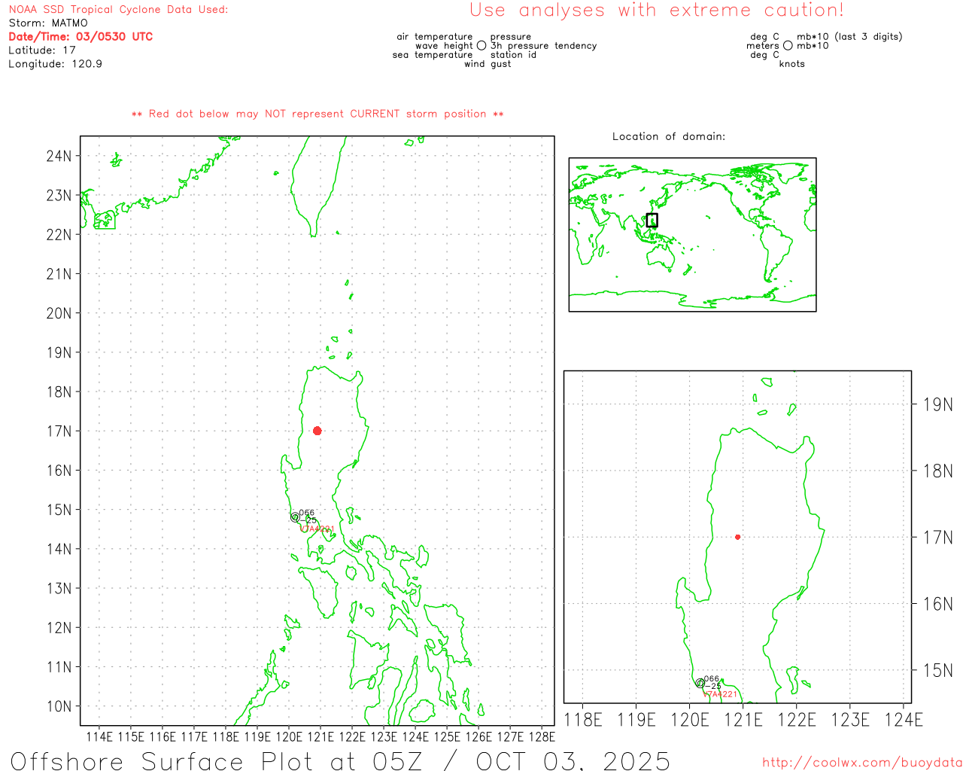The height and width of the screenshot is (771, 963).
Task: Click red V7A4221 station label on main map
Action: [317, 529]
